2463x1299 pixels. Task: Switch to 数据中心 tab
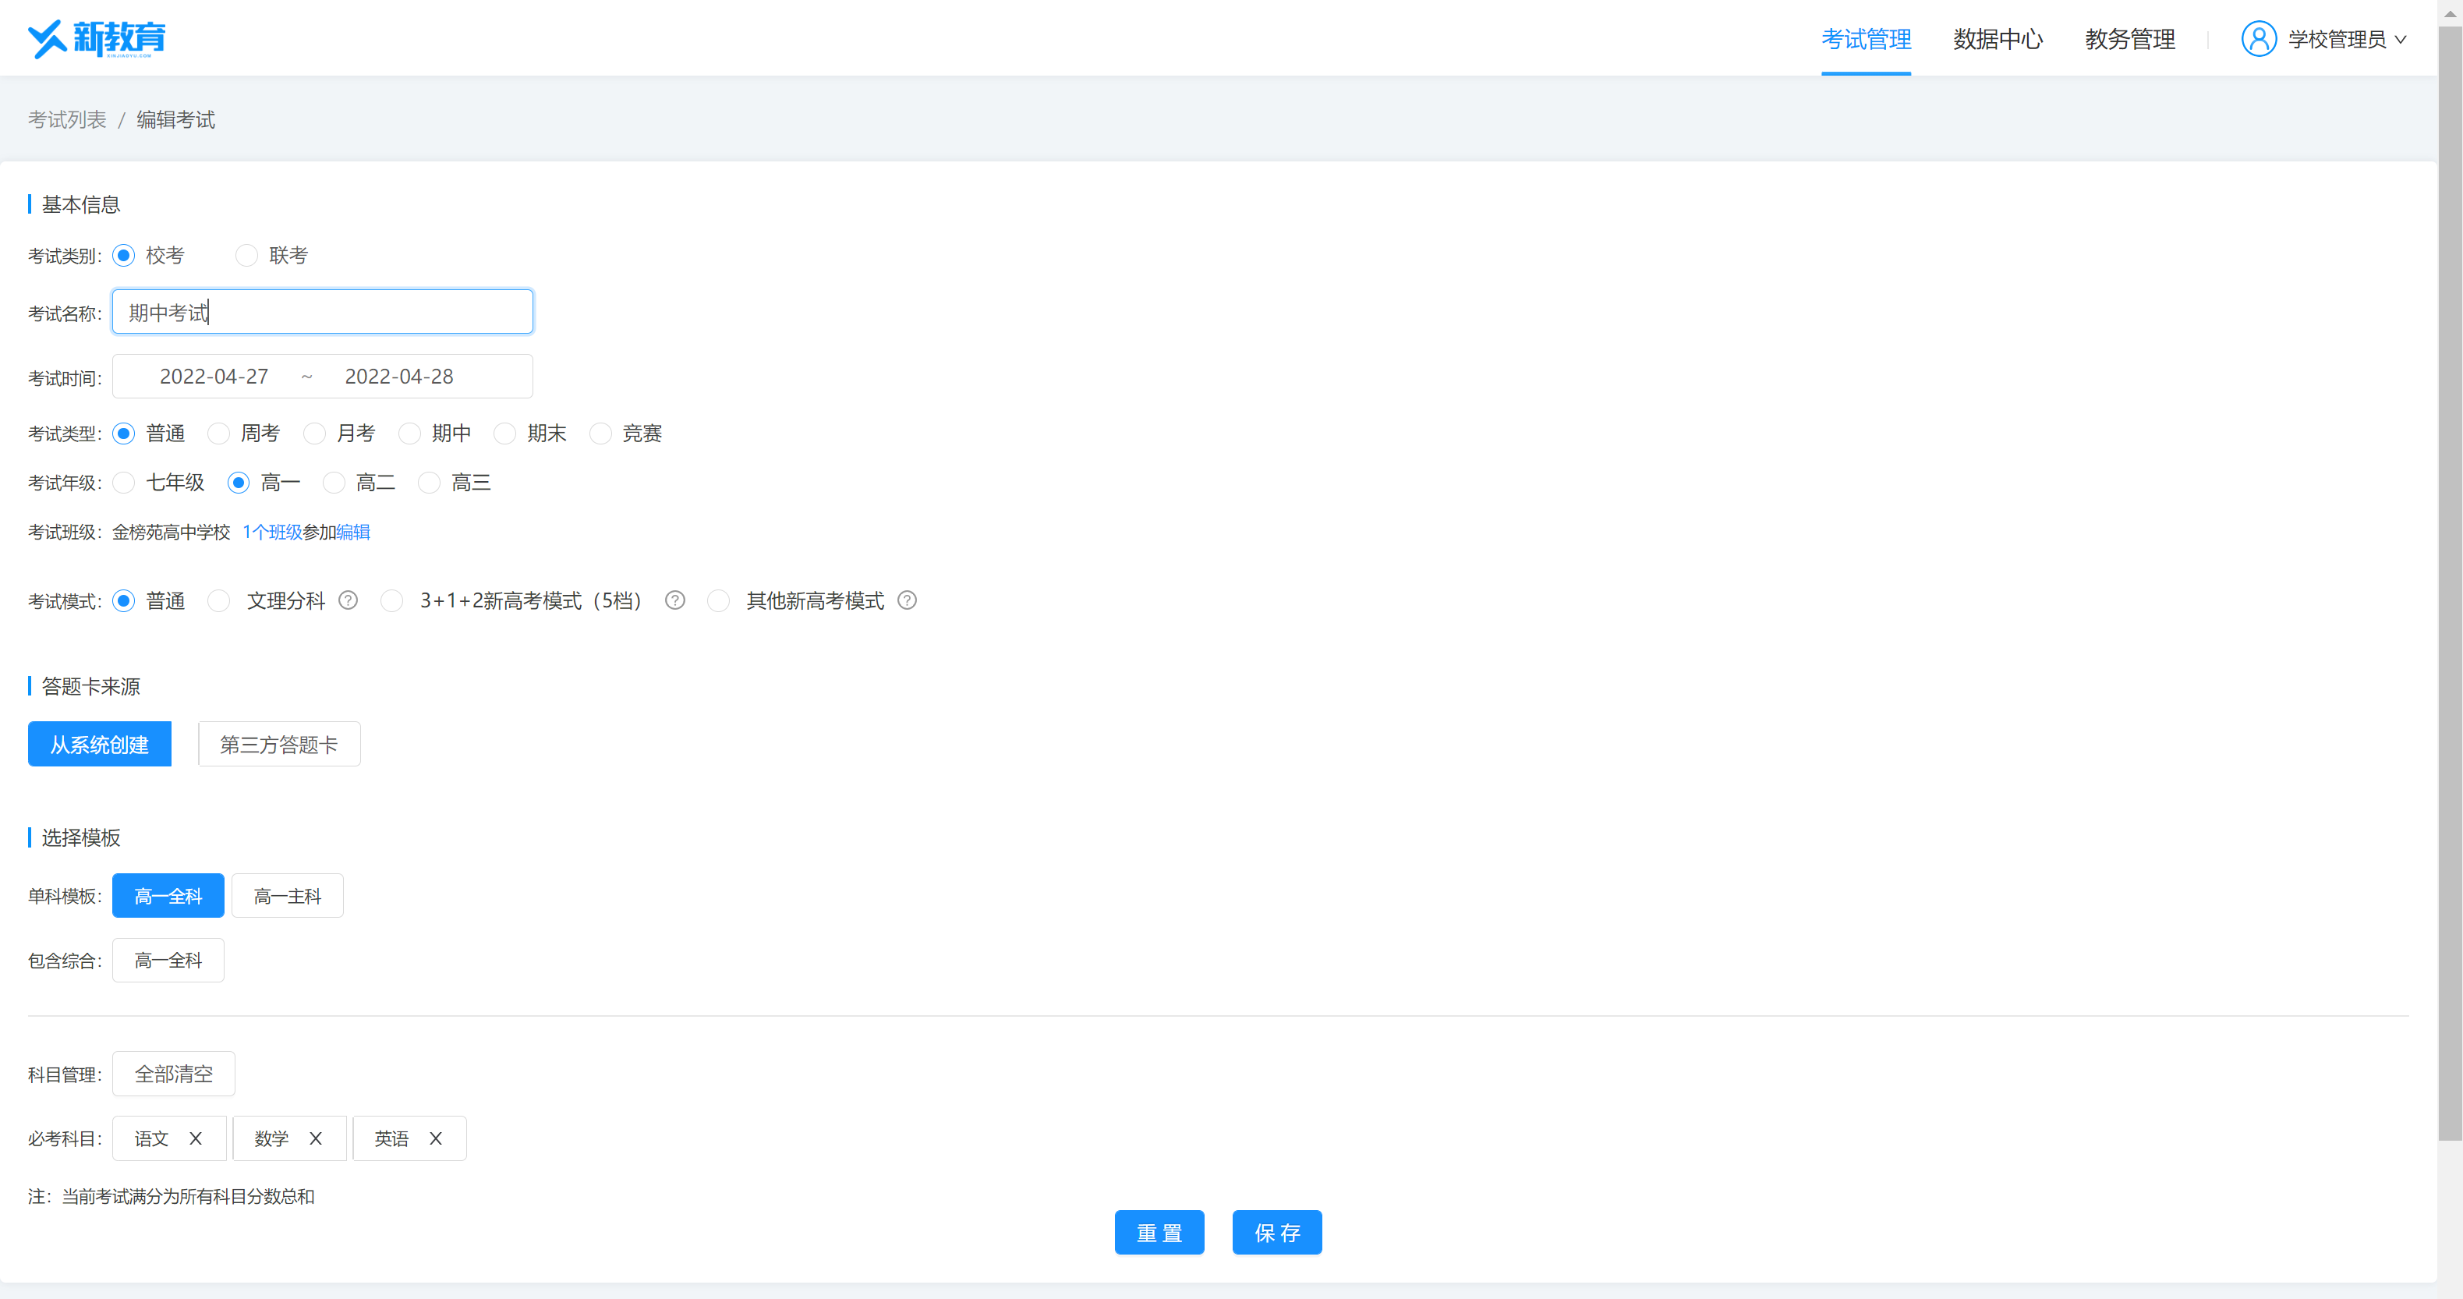click(1998, 39)
